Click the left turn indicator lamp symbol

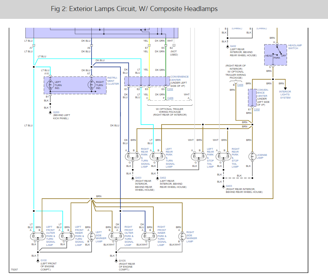click(50, 85)
